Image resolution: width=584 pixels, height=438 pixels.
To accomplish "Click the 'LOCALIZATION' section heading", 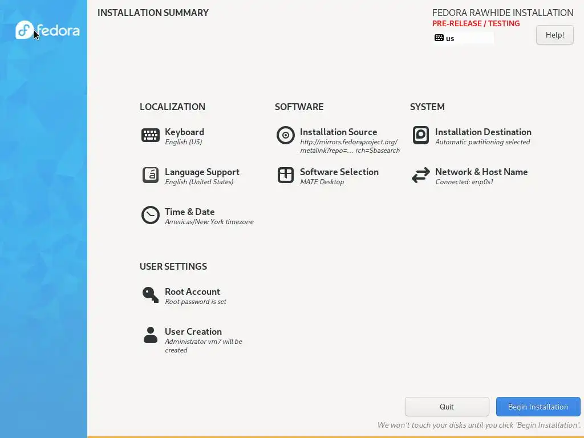I will [x=172, y=107].
